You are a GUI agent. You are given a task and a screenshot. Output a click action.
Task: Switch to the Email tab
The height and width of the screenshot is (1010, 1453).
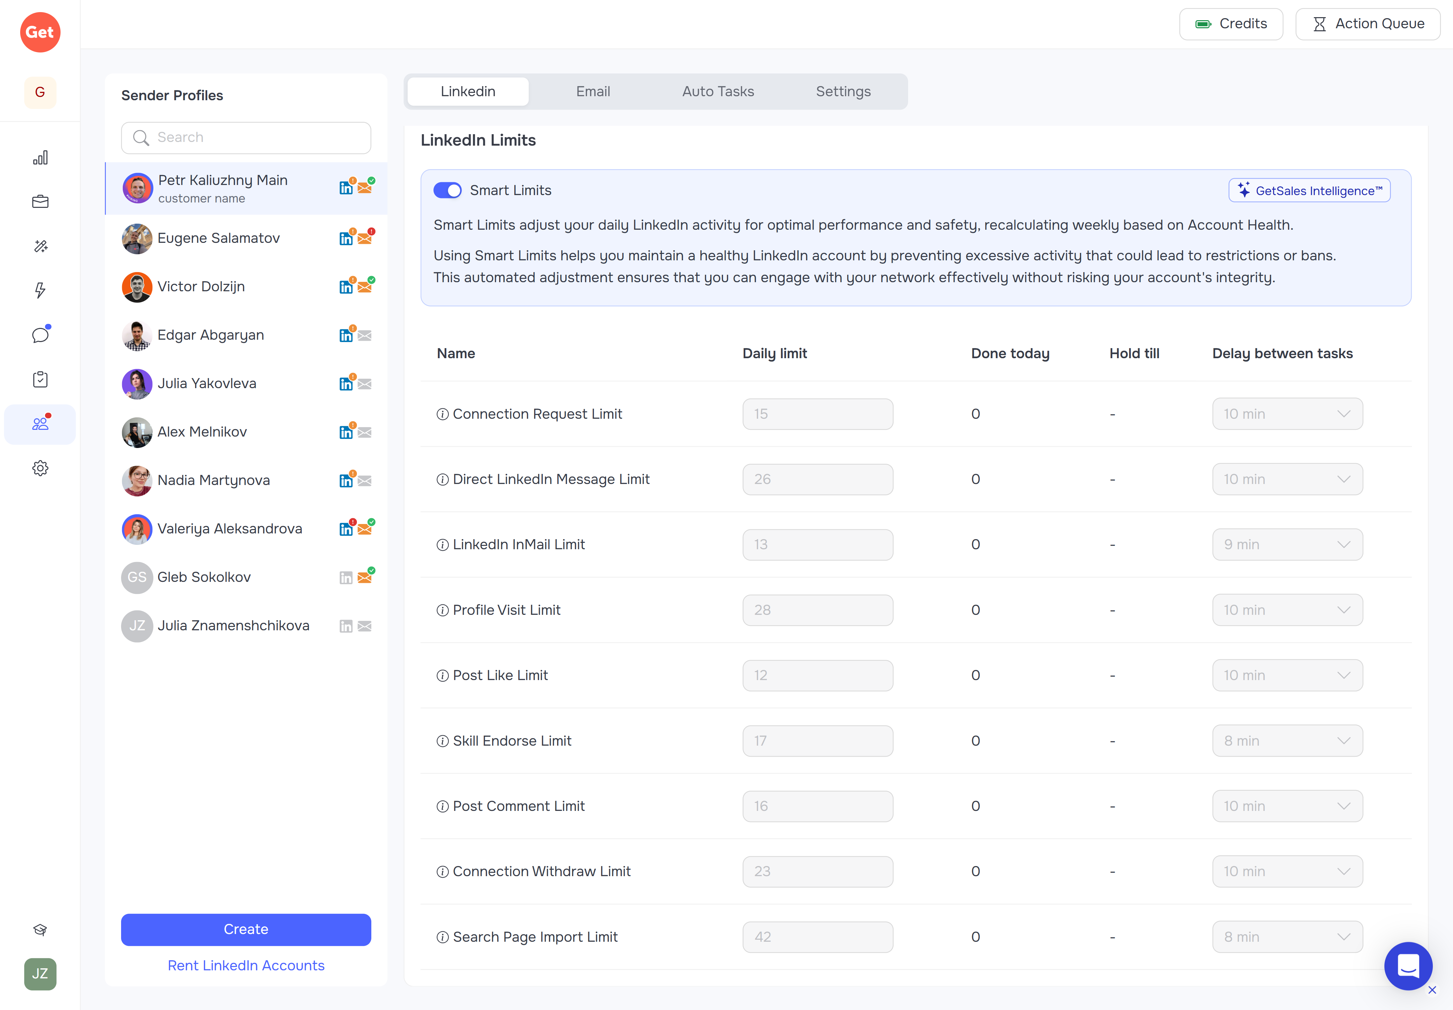coord(592,92)
